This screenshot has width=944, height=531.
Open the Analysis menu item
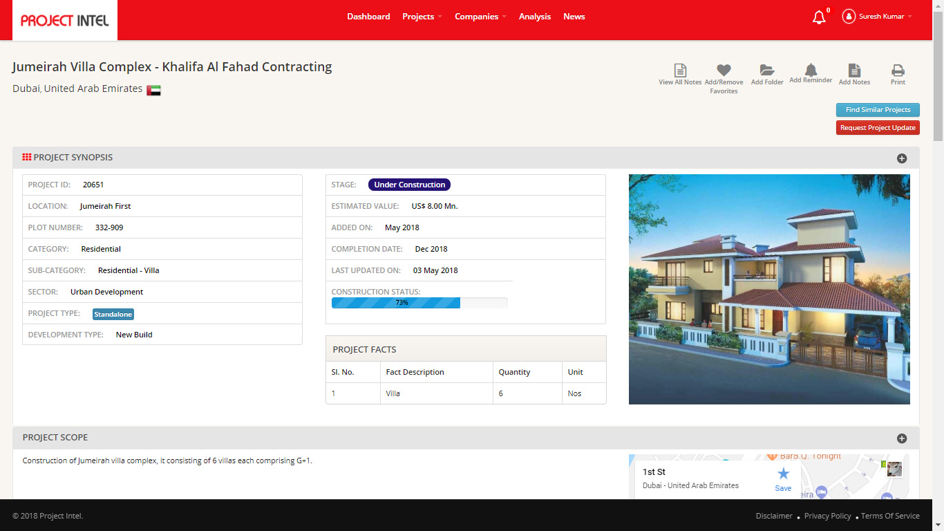tap(535, 17)
